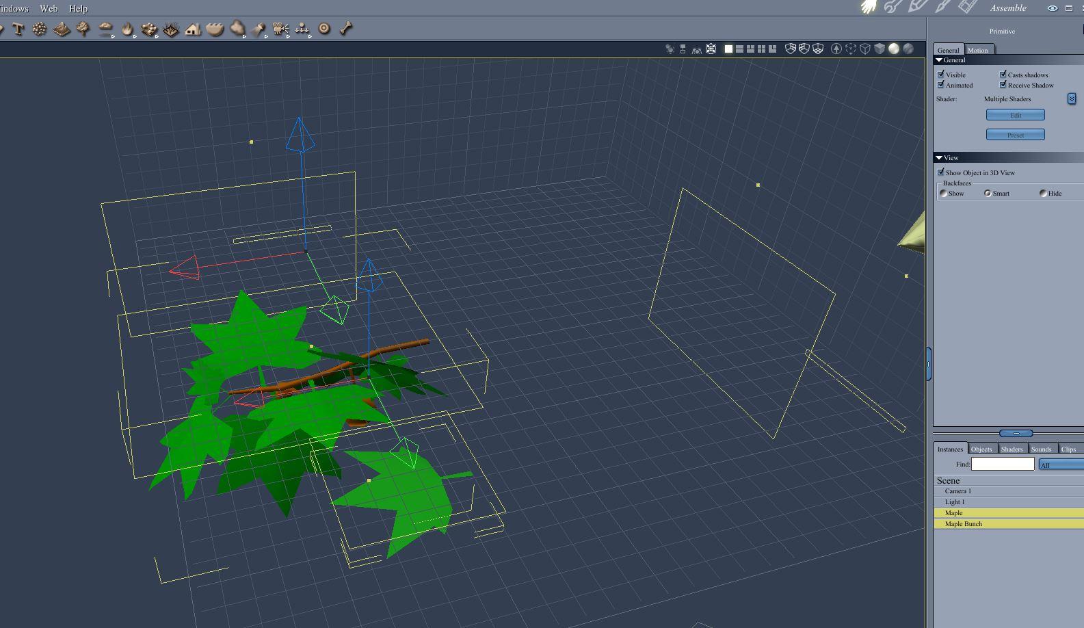Collapse the General section triangle
The height and width of the screenshot is (628, 1084).
click(x=939, y=60)
